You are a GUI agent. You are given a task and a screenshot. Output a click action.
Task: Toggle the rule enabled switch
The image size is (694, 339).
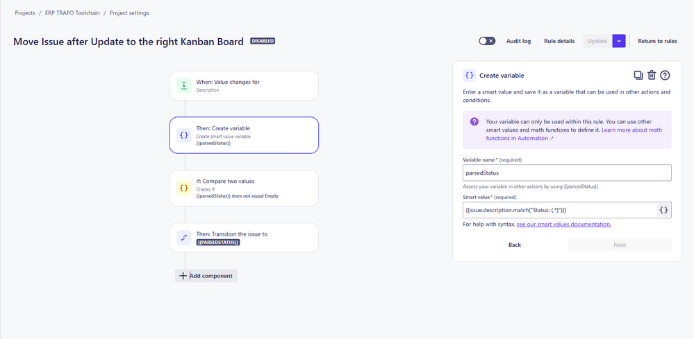point(487,41)
